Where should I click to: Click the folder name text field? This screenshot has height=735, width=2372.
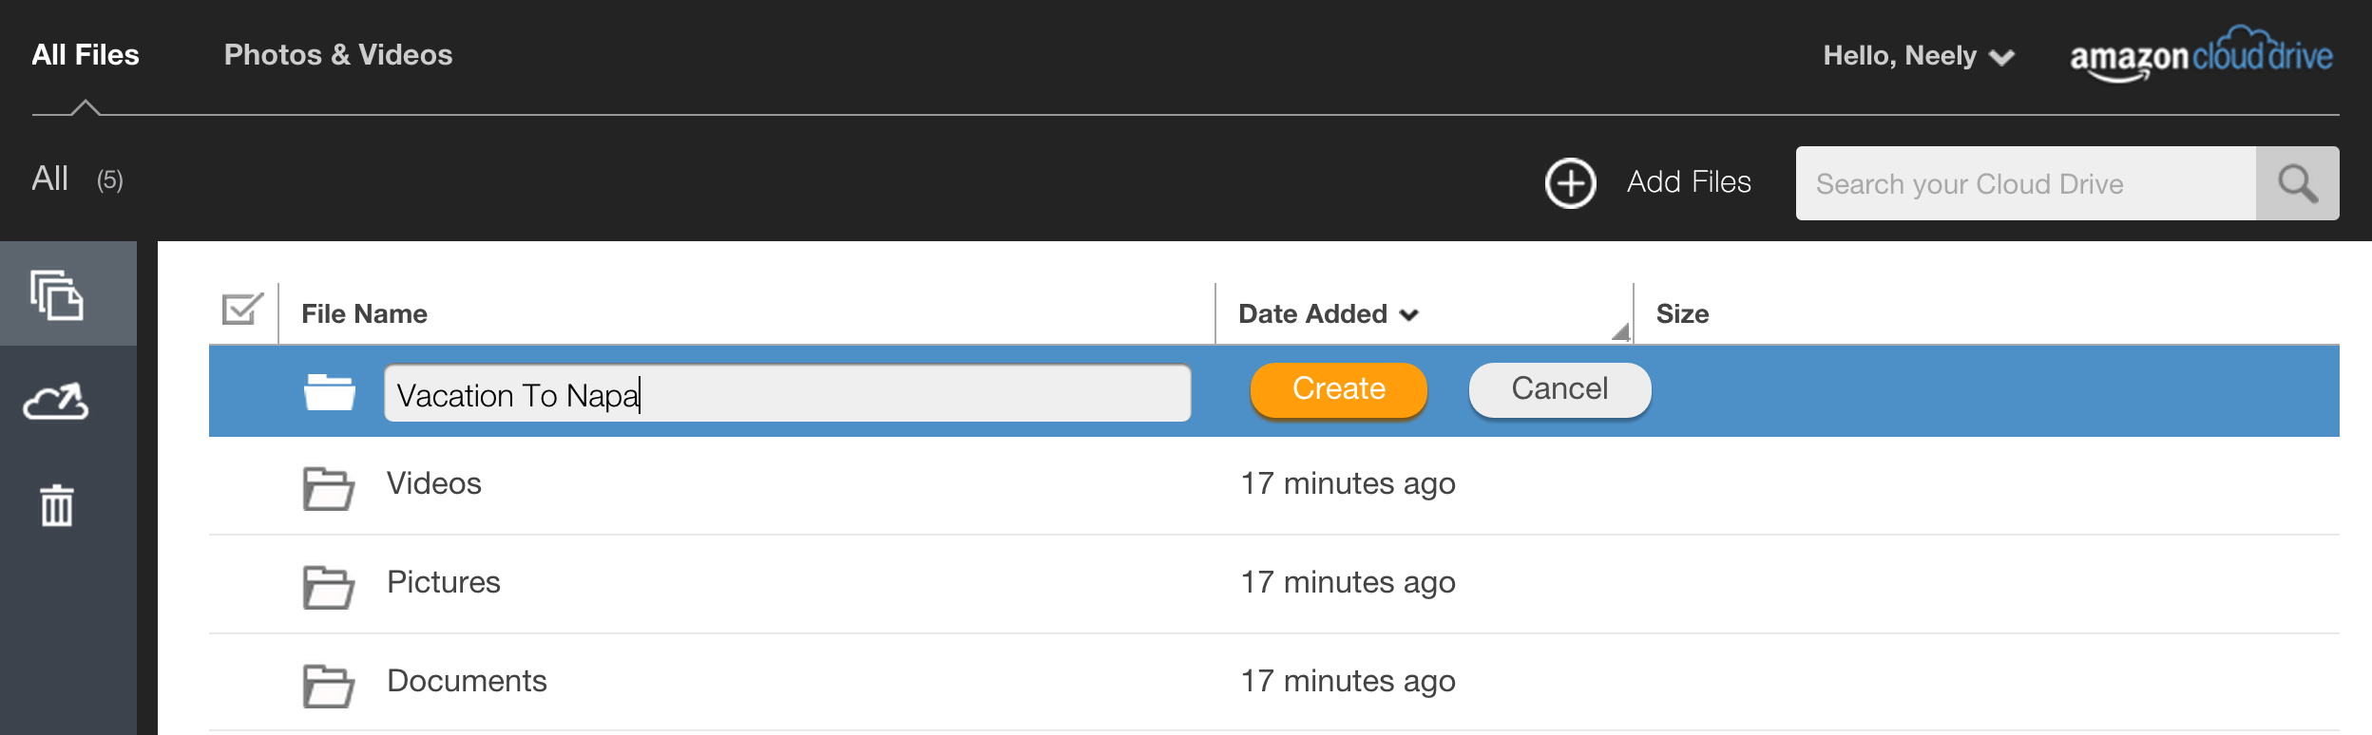tap(787, 393)
